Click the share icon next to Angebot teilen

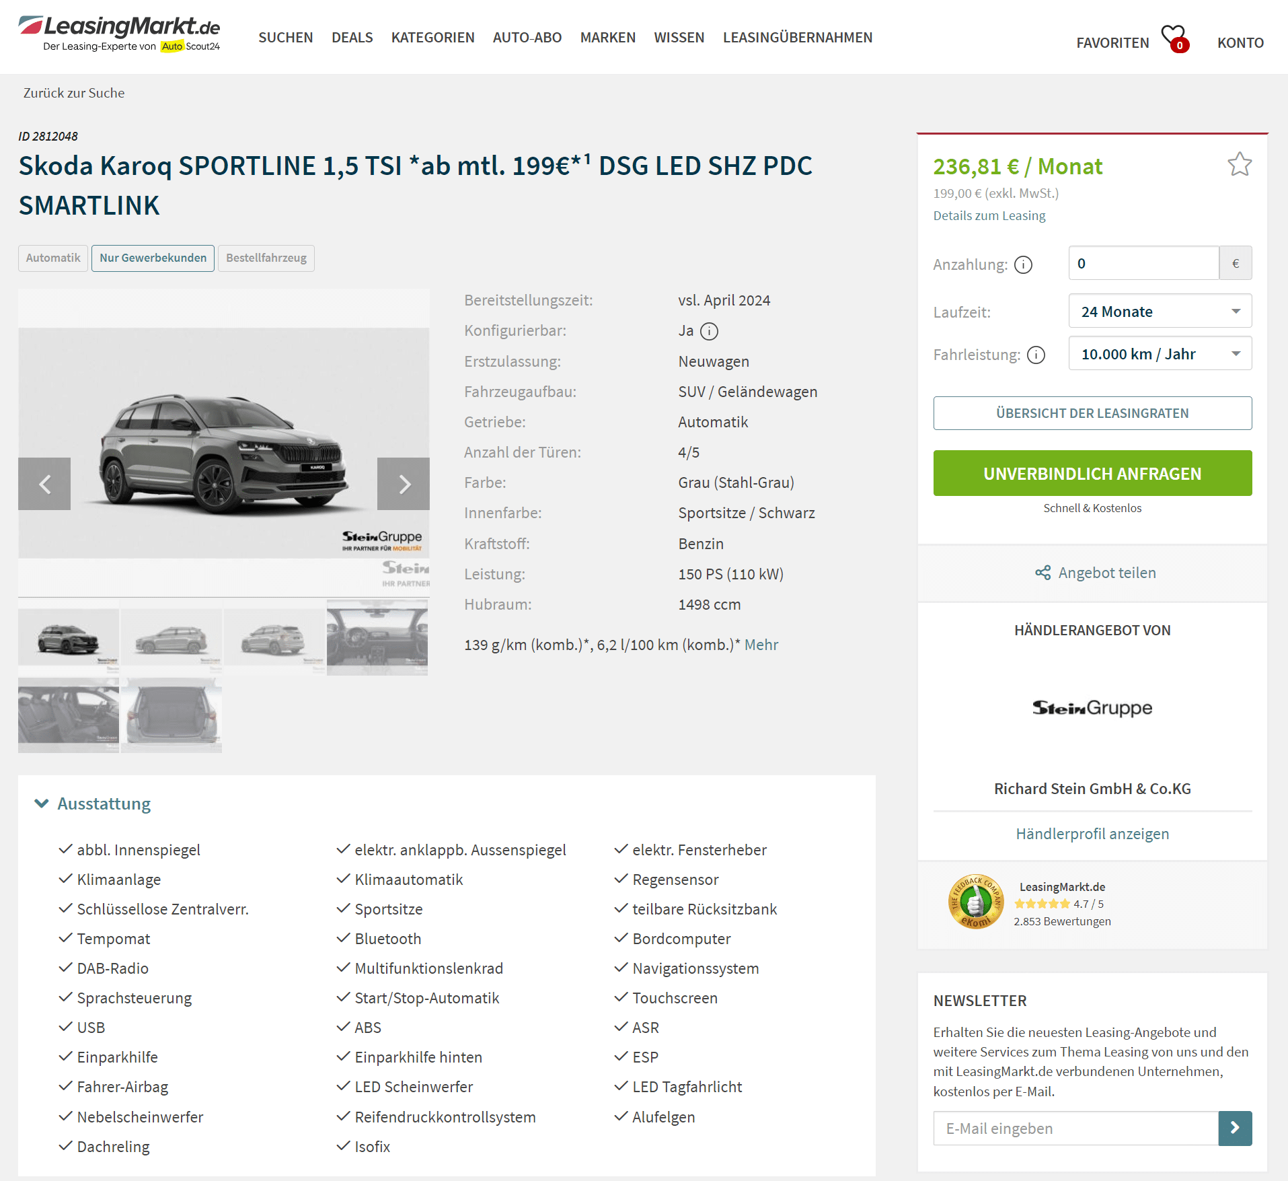pyautogui.click(x=1043, y=573)
